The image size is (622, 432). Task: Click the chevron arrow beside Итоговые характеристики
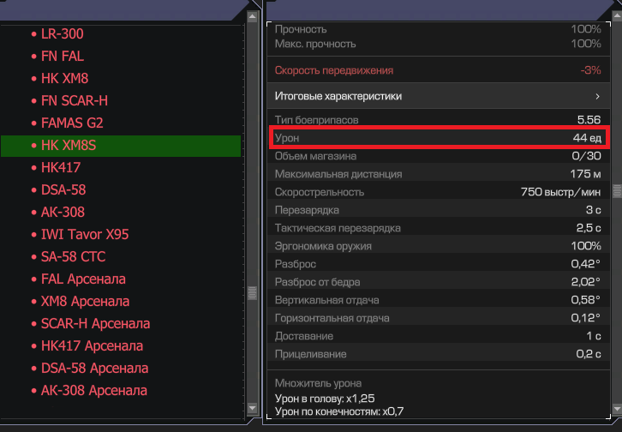tap(597, 96)
